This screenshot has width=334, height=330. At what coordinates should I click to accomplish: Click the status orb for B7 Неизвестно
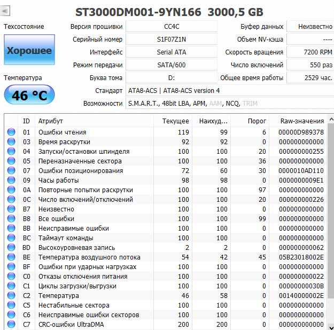tap(11, 209)
